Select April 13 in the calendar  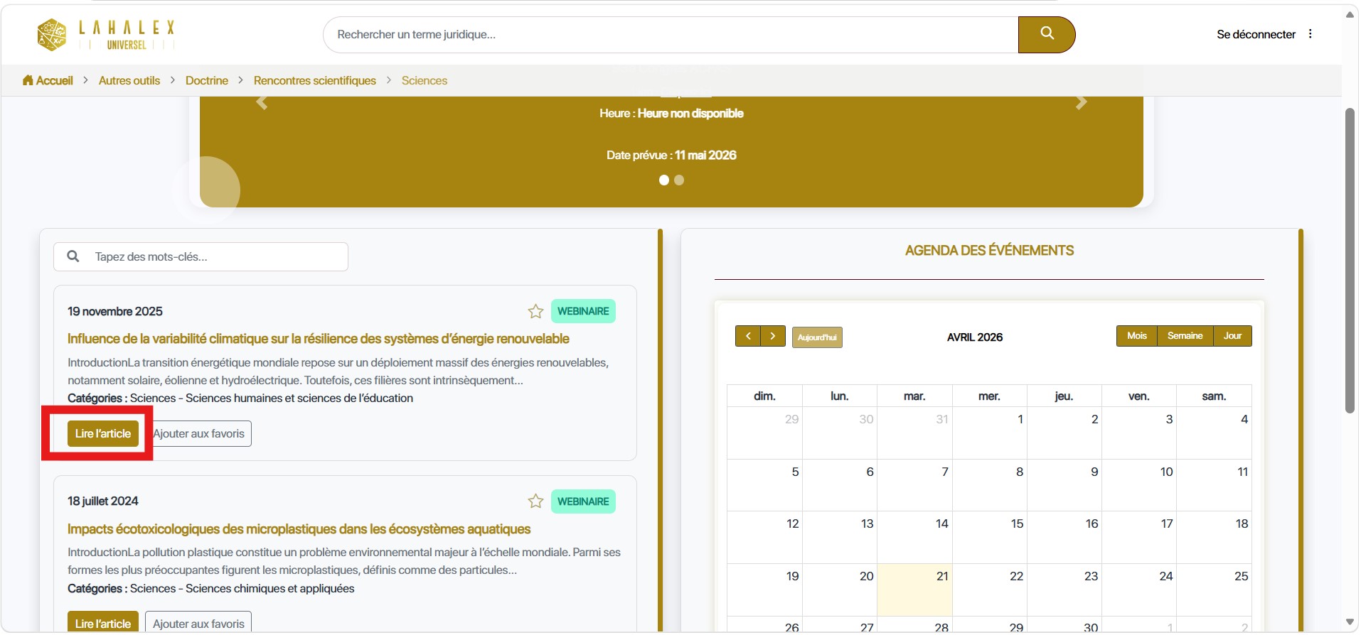pos(840,537)
